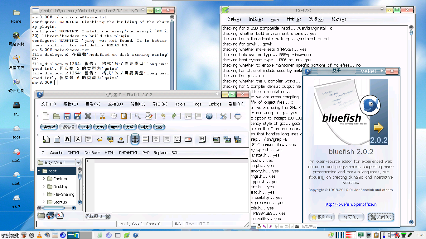Preview in browser via the globe icon
Viewport: 426px width, 239px height.
click(x=209, y=116)
